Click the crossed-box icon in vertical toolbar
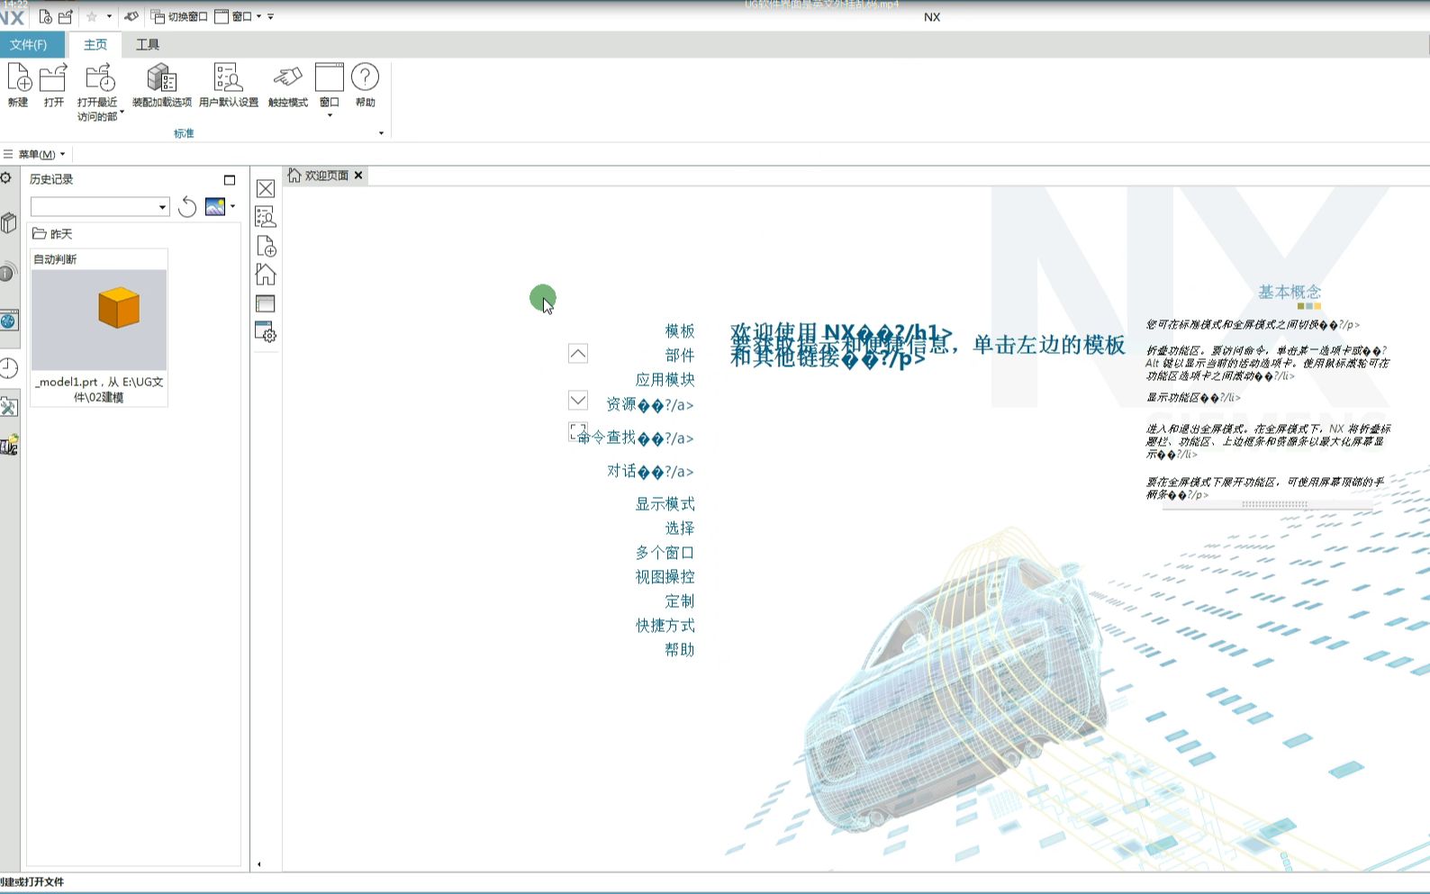Image resolution: width=1430 pixels, height=894 pixels. point(266,188)
